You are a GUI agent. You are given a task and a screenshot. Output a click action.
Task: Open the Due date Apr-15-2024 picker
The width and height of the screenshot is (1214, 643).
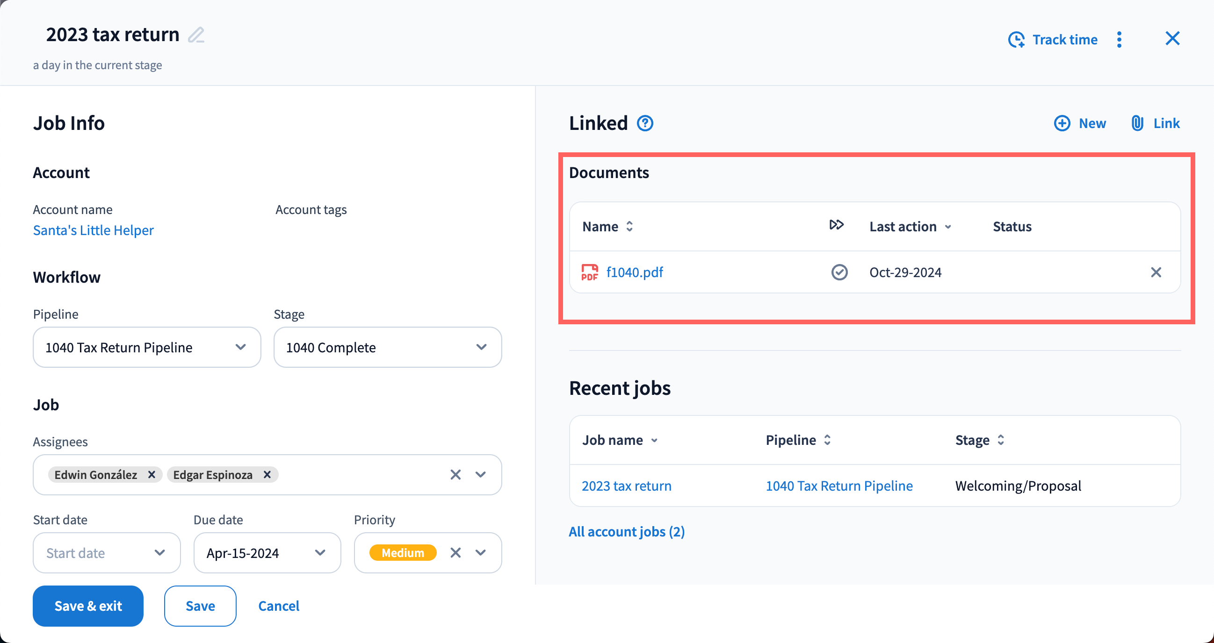point(267,552)
